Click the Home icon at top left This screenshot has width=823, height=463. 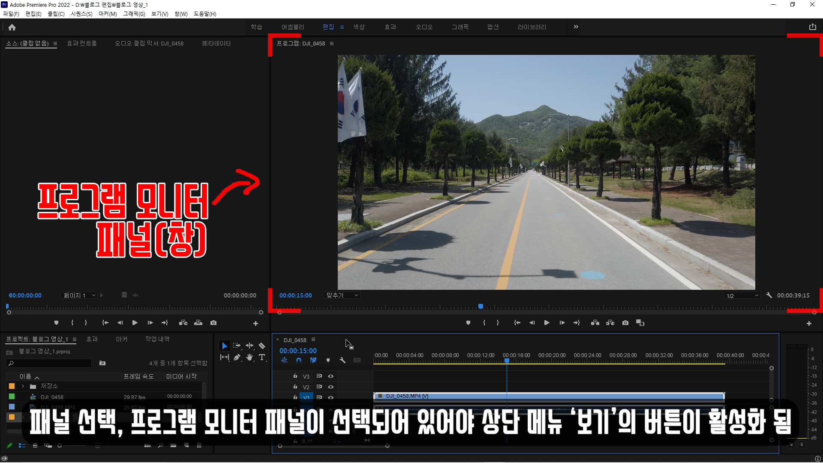[12, 27]
